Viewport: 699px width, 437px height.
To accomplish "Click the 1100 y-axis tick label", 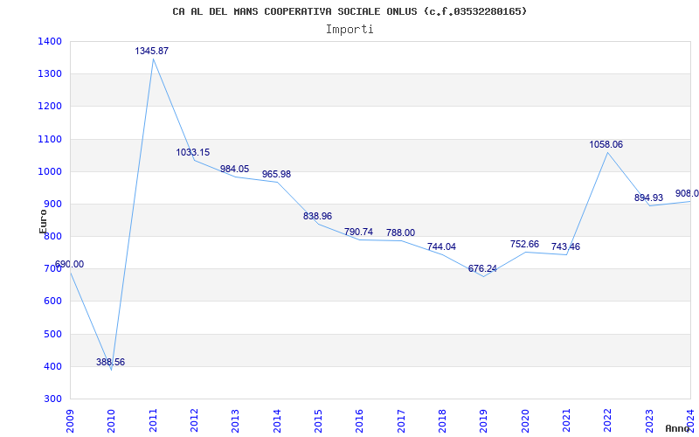I will point(51,139).
